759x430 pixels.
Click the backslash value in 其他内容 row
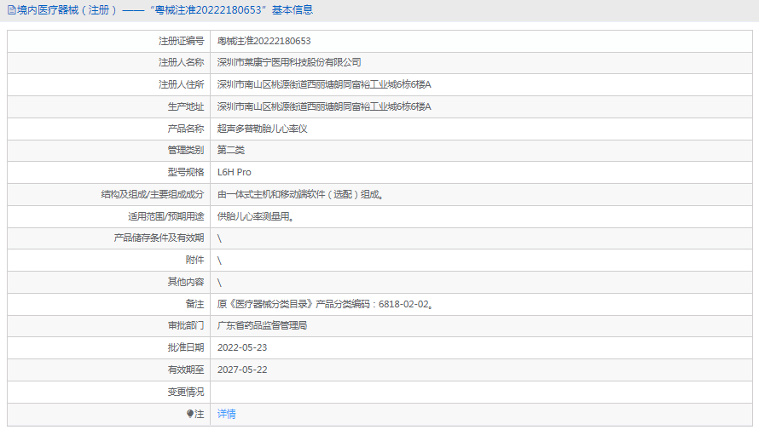coord(219,283)
